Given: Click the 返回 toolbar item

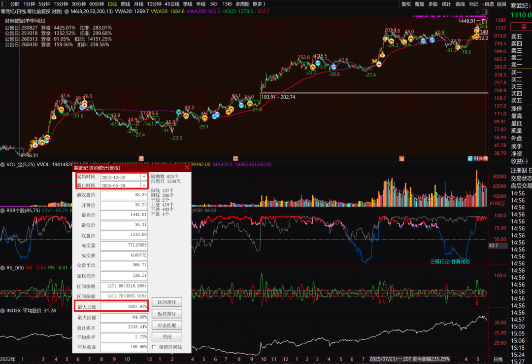Looking at the screenshot, I should pyautogui.click(x=501, y=4).
